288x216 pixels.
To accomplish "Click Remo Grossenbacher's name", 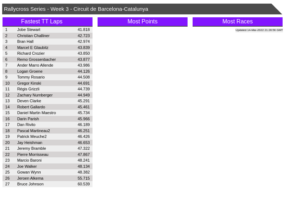I will tap(36, 59).
